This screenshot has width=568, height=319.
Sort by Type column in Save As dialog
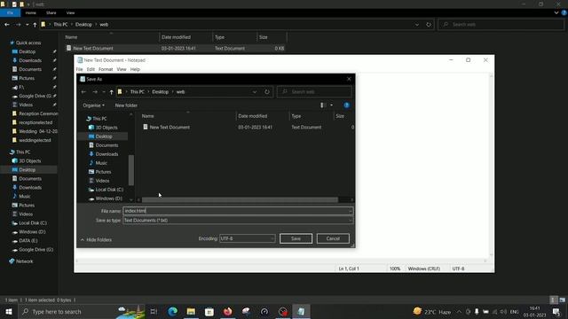coord(296,116)
